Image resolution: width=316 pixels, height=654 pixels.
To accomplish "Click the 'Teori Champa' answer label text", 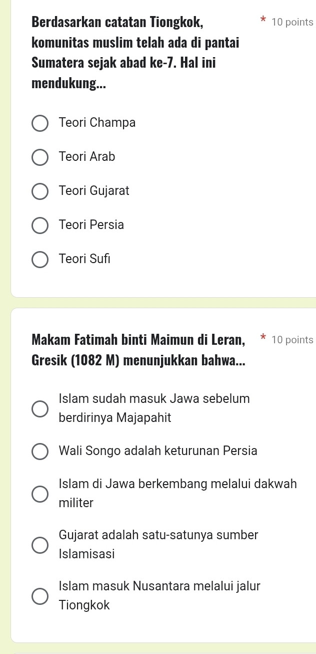I will click(97, 123).
